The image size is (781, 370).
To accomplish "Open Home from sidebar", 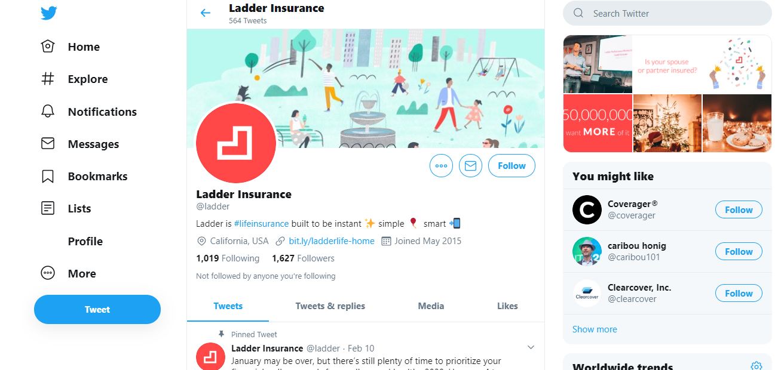I will pos(71,47).
